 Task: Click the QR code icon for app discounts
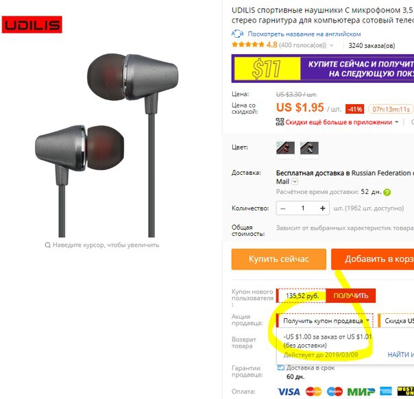[280, 122]
